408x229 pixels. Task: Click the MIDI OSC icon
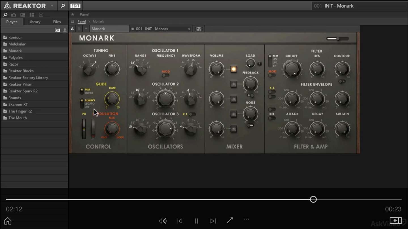(199, 29)
